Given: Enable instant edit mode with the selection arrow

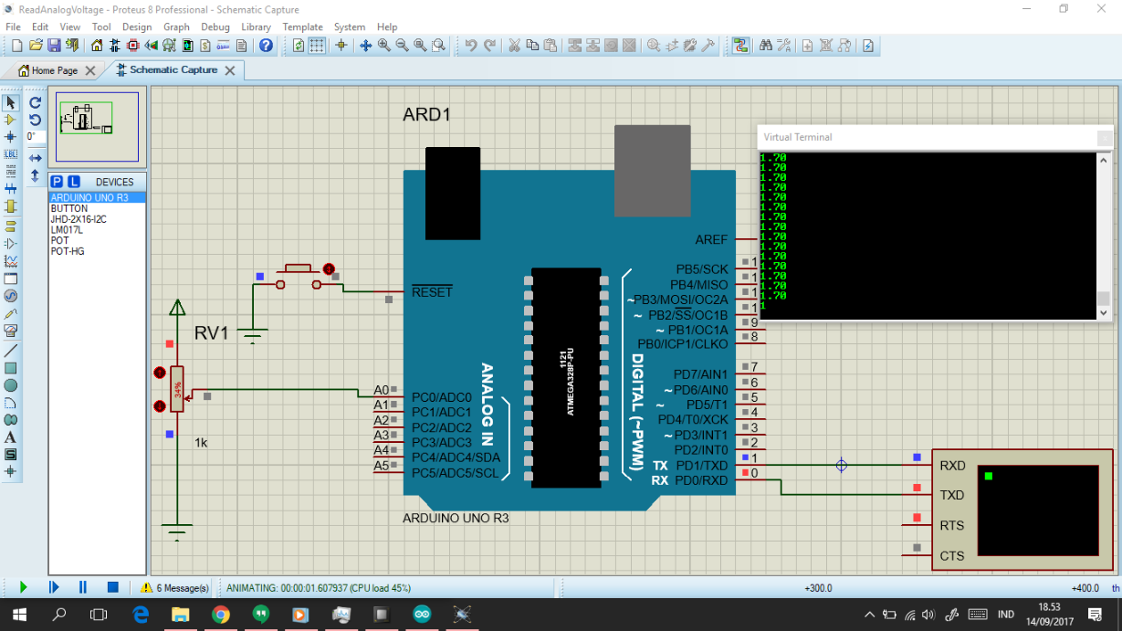Looking at the screenshot, I should [x=11, y=101].
